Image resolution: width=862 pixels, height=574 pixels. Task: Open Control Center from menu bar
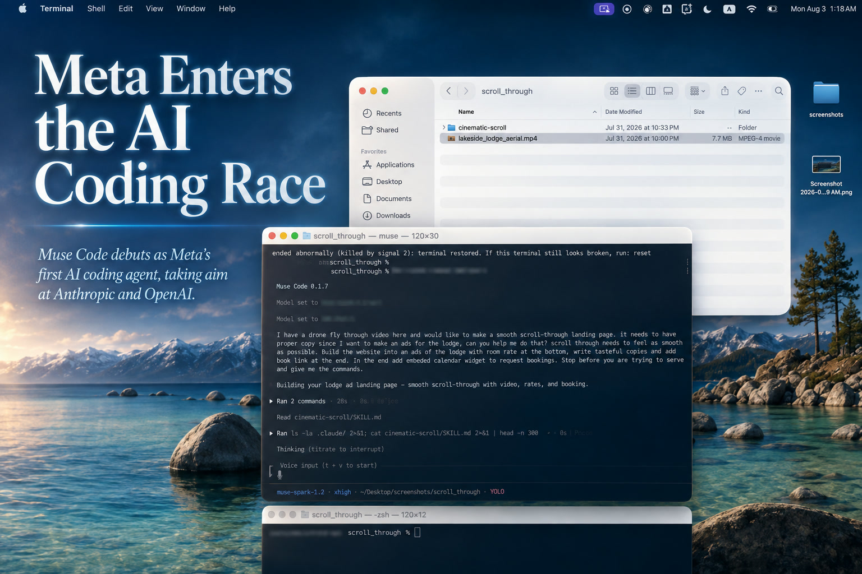(773, 9)
